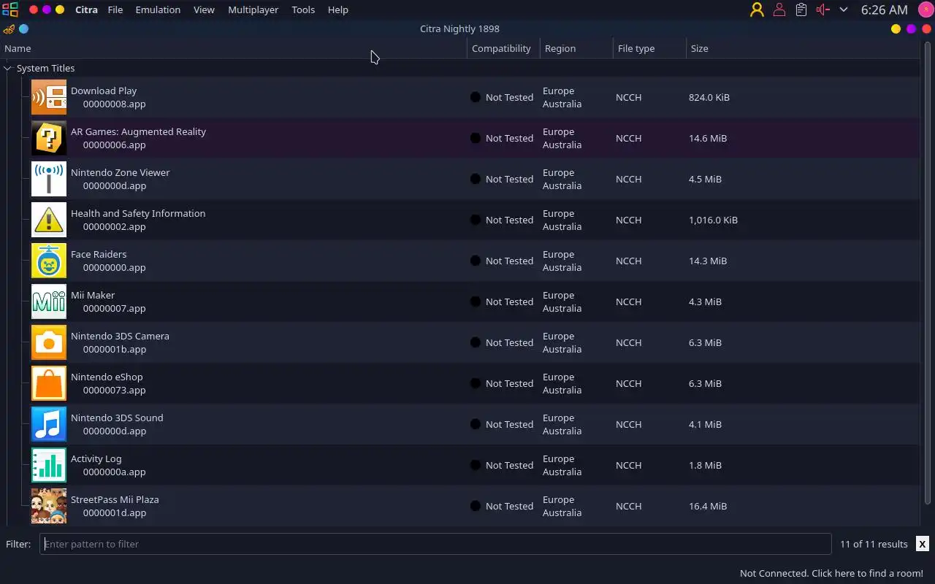The image size is (935, 584).
Task: Select the Nintendo 3DS Camera icon
Action: click(x=49, y=342)
